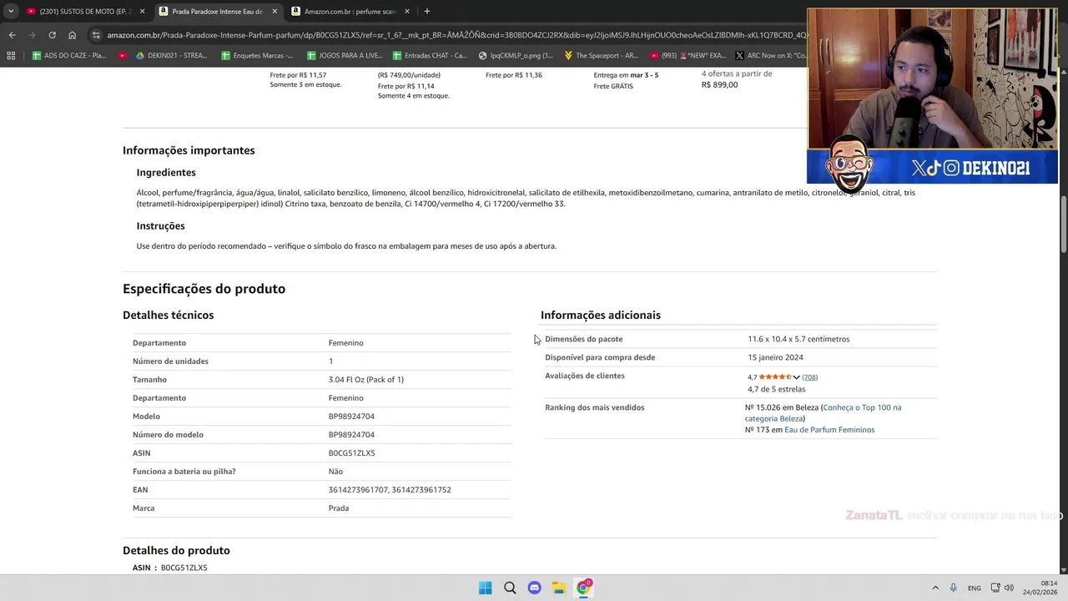Open the 708 customer reviews link
Viewport: 1068px width, 601px height.
coord(809,377)
